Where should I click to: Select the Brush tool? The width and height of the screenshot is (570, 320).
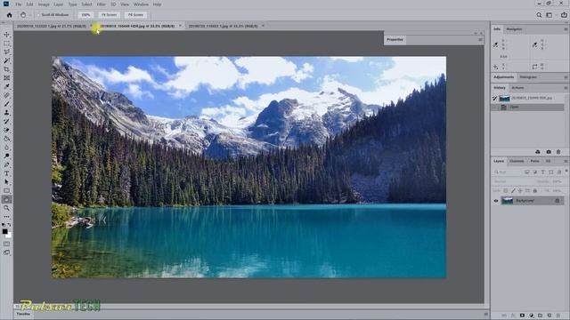(x=6, y=104)
